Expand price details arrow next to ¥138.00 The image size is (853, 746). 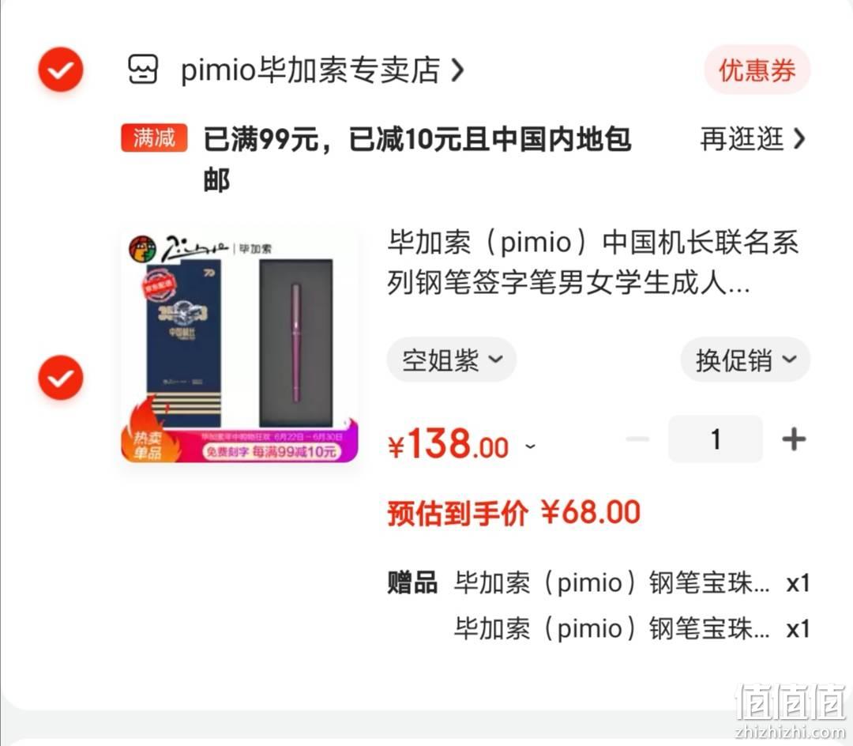[x=530, y=446]
